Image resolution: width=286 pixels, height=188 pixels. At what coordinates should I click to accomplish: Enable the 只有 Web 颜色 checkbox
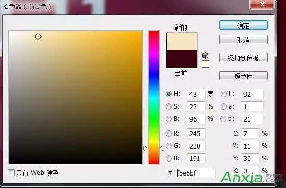pyautogui.click(x=11, y=172)
